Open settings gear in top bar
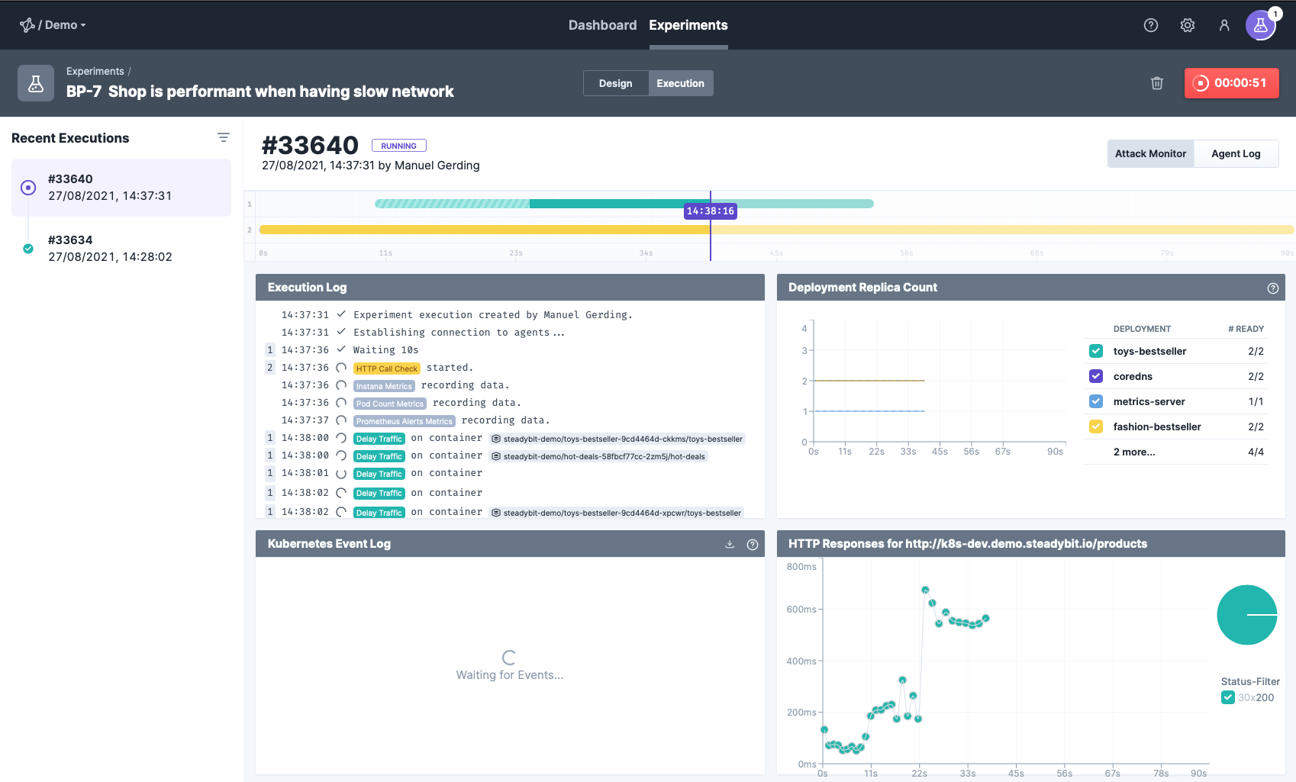The width and height of the screenshot is (1296, 782). point(1187,25)
